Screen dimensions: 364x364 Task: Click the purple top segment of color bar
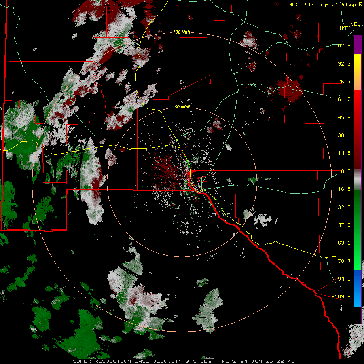point(357,45)
